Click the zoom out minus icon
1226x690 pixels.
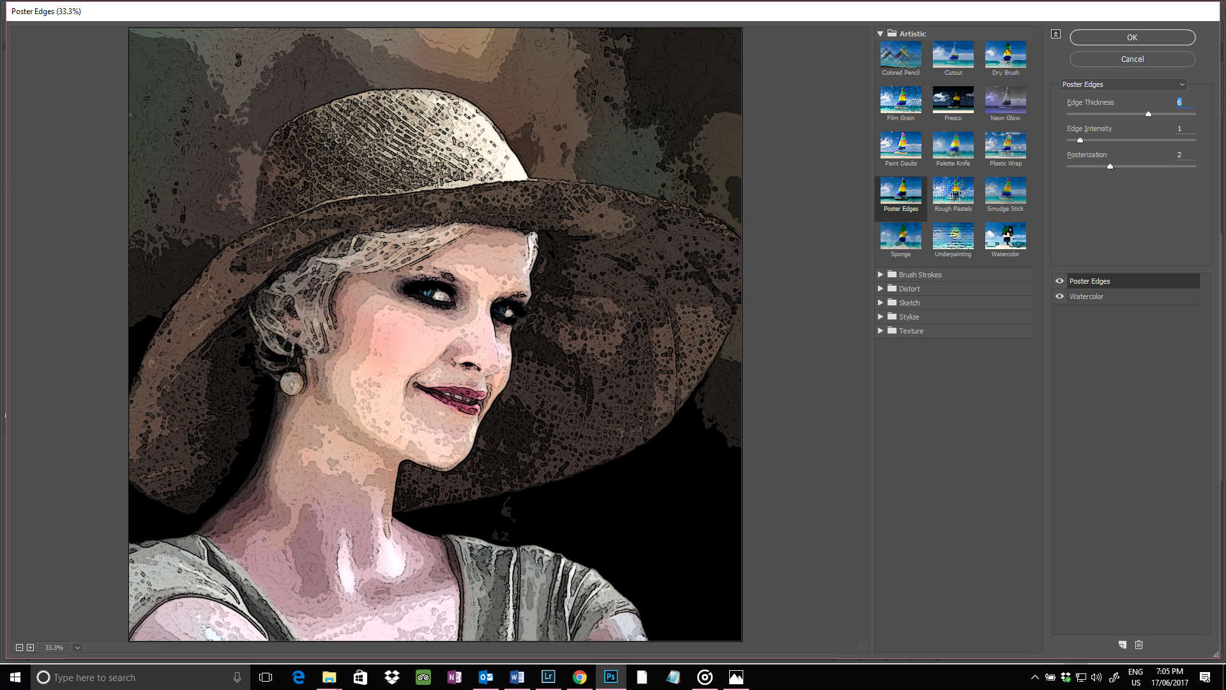click(x=19, y=647)
